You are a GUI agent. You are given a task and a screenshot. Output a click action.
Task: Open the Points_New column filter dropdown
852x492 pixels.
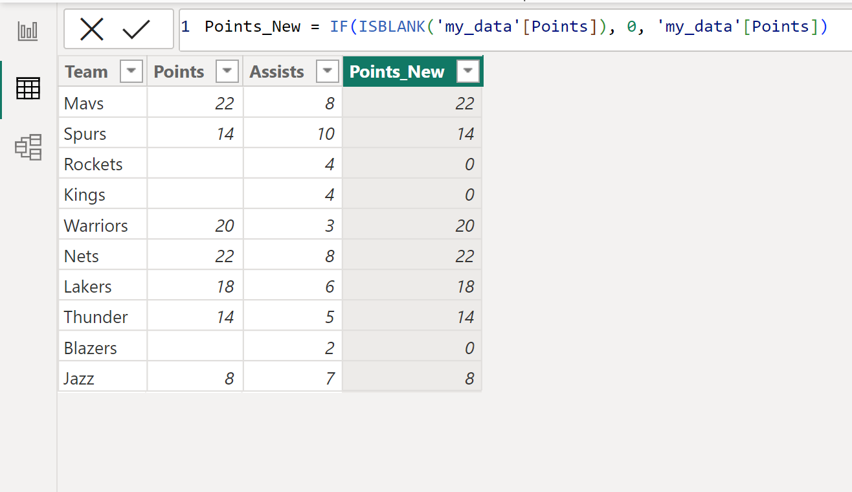(467, 71)
